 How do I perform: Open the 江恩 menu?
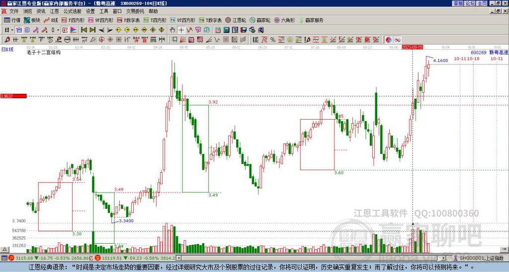[55, 11]
